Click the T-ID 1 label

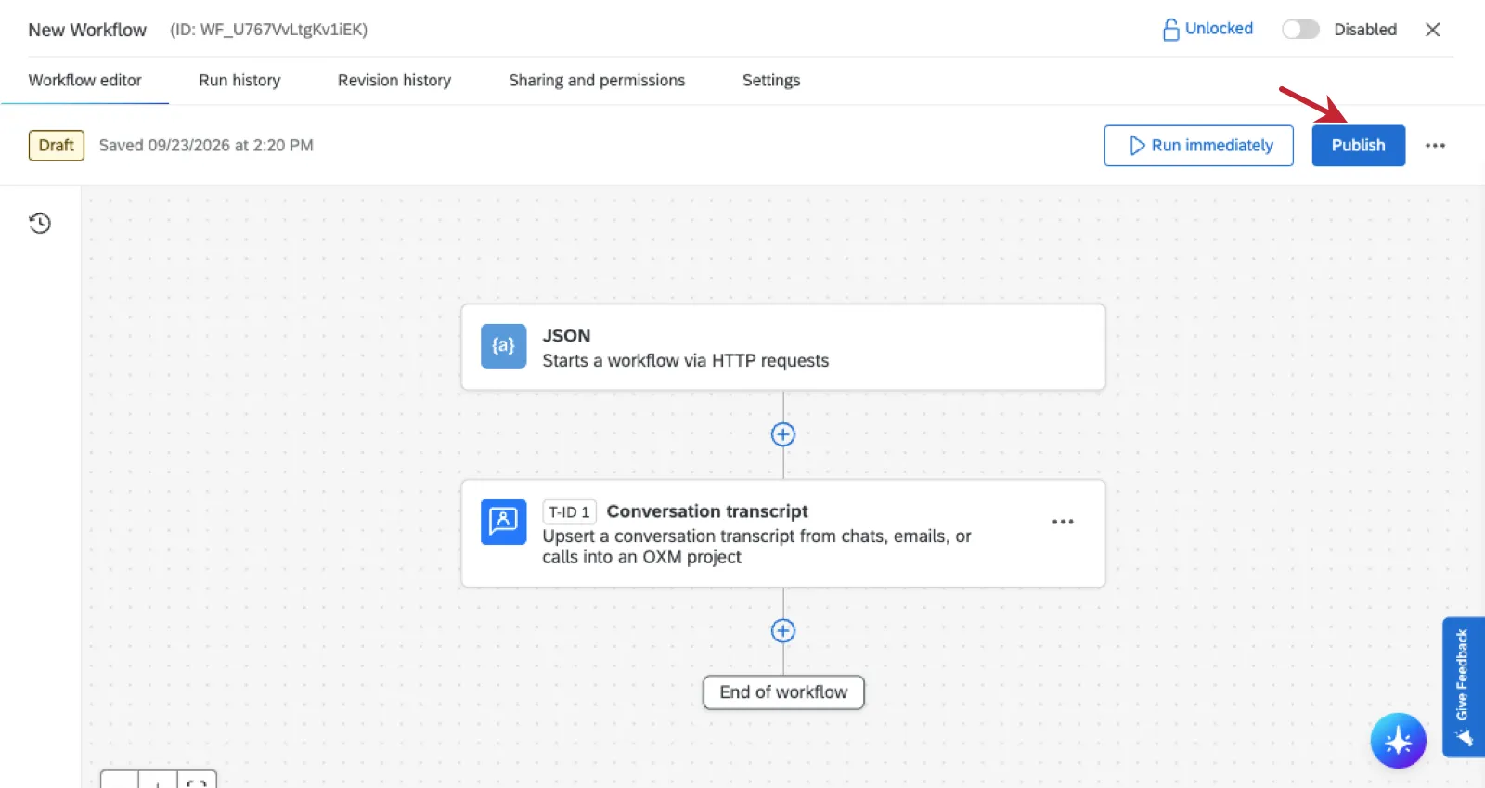coord(569,512)
